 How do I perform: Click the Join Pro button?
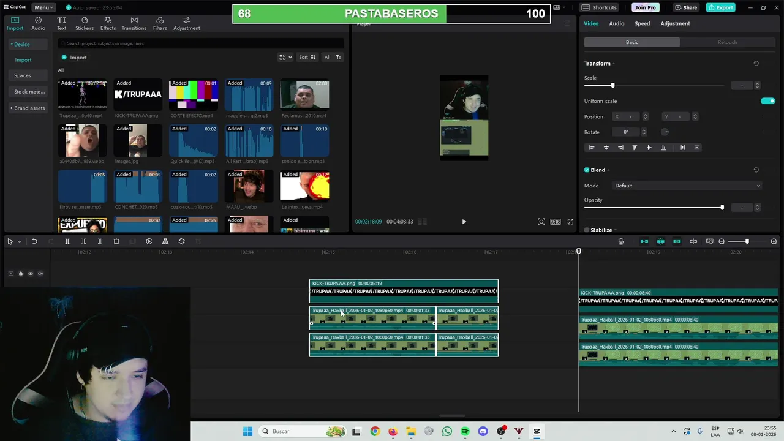645,7
